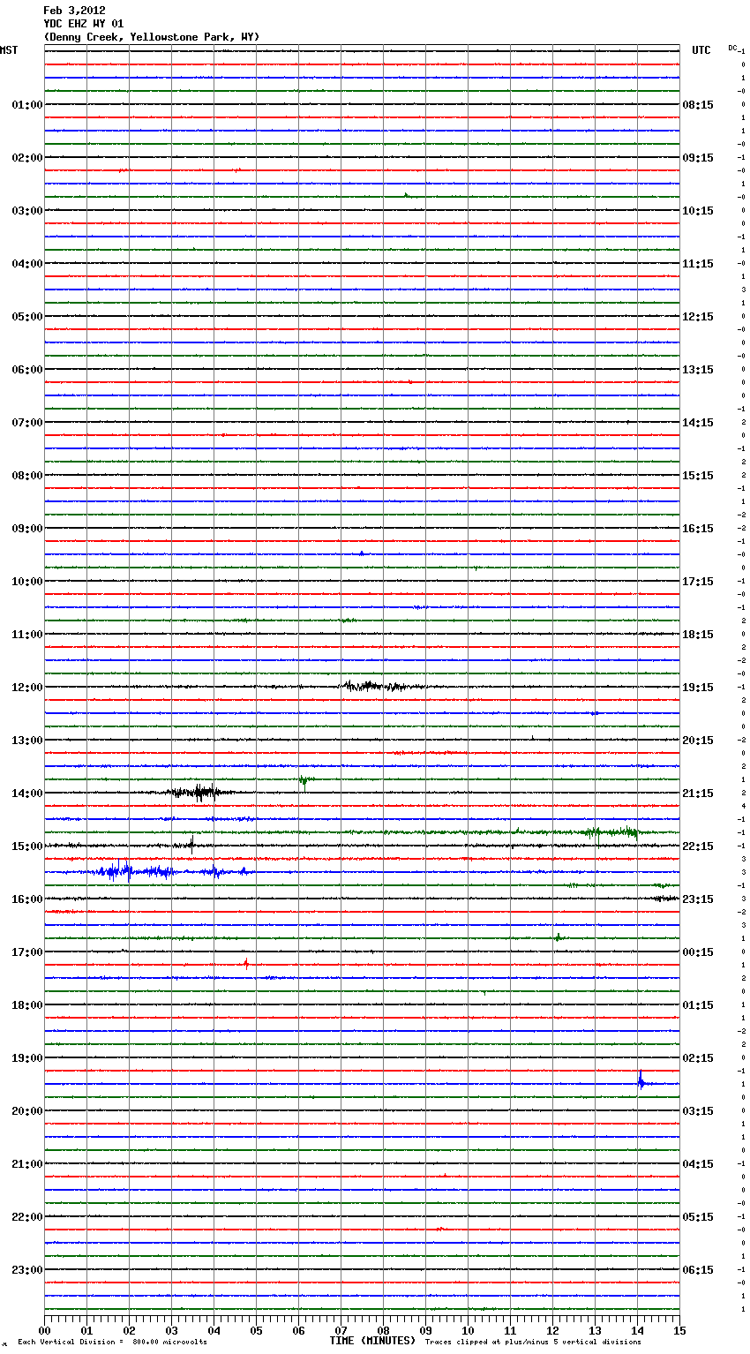
Task: Click the 17:15 UTC time label
Action: pos(698,581)
